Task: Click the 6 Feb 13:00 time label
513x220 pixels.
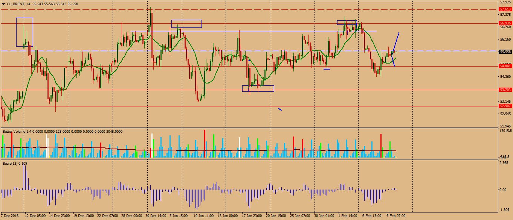Action: click(x=373, y=216)
